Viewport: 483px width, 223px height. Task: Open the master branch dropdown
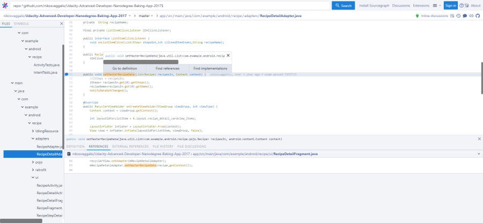point(145,16)
